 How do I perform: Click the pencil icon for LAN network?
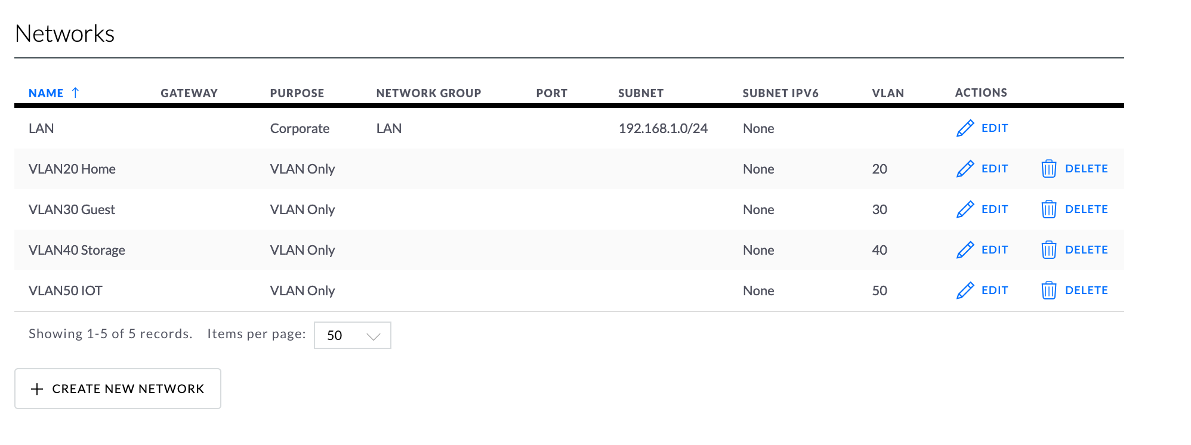coord(965,128)
